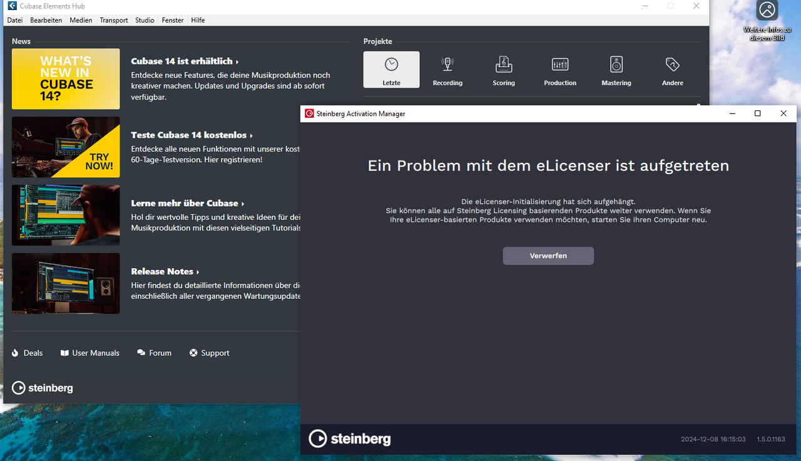Screen dimensions: 801x461
Task: Follow the 'Cubase 14 ist erhältlich' link
Action: (x=185, y=61)
